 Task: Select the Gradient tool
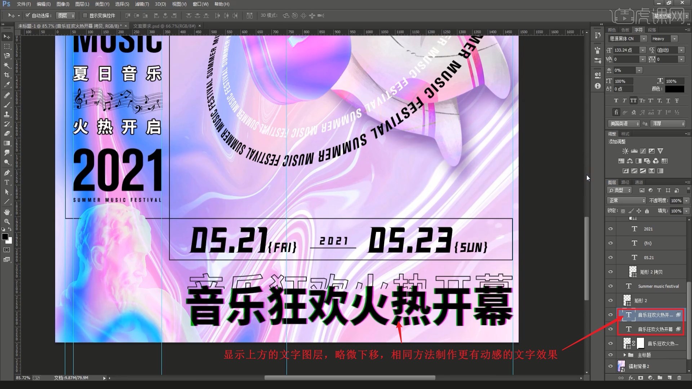pyautogui.click(x=7, y=143)
